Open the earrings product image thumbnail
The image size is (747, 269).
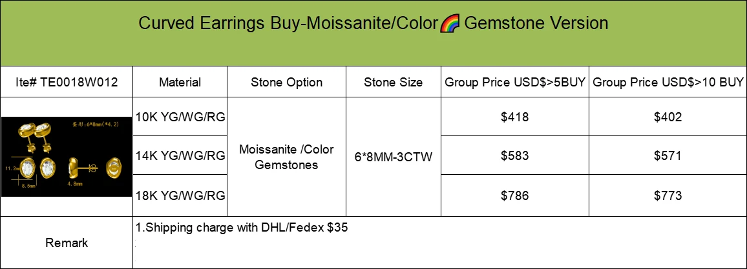pos(67,156)
